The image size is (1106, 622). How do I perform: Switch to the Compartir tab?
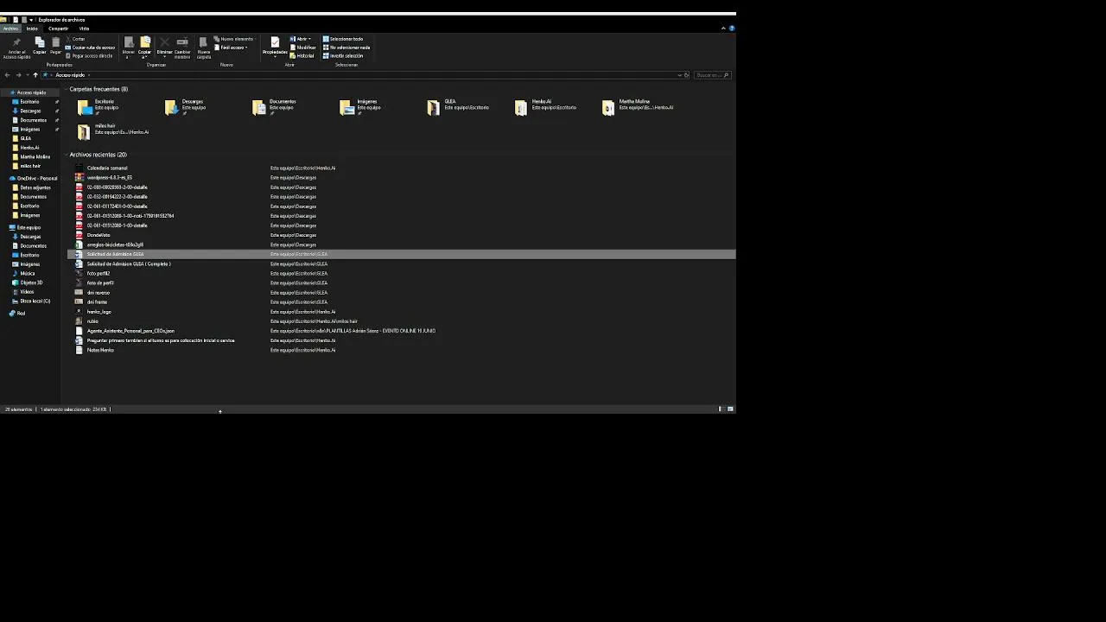click(x=58, y=29)
